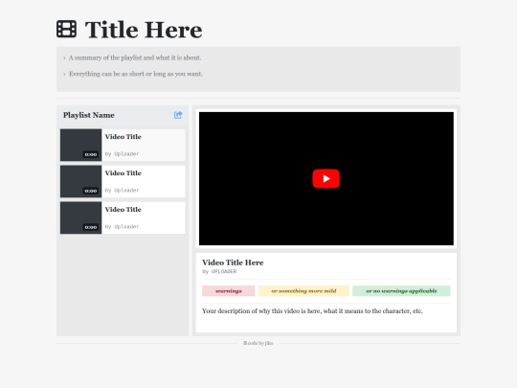Click the first 'by Uploader' line

tap(122, 153)
